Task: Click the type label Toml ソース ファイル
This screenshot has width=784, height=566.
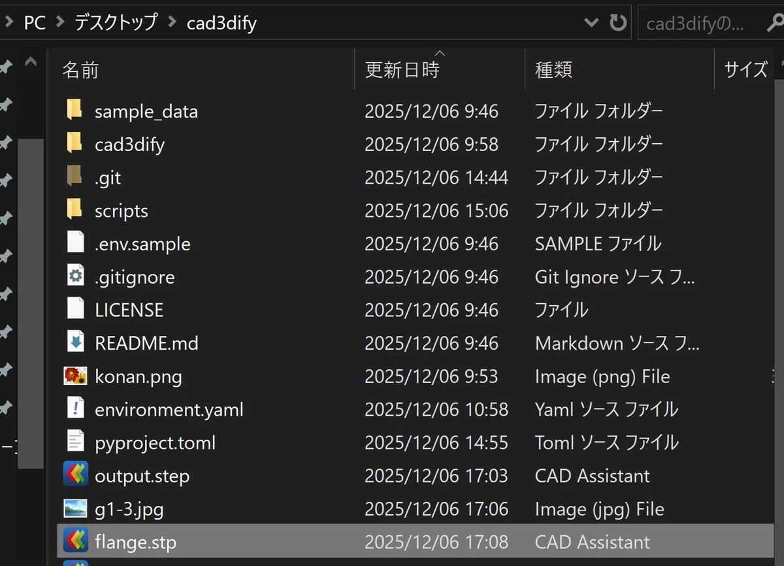Action: (606, 442)
